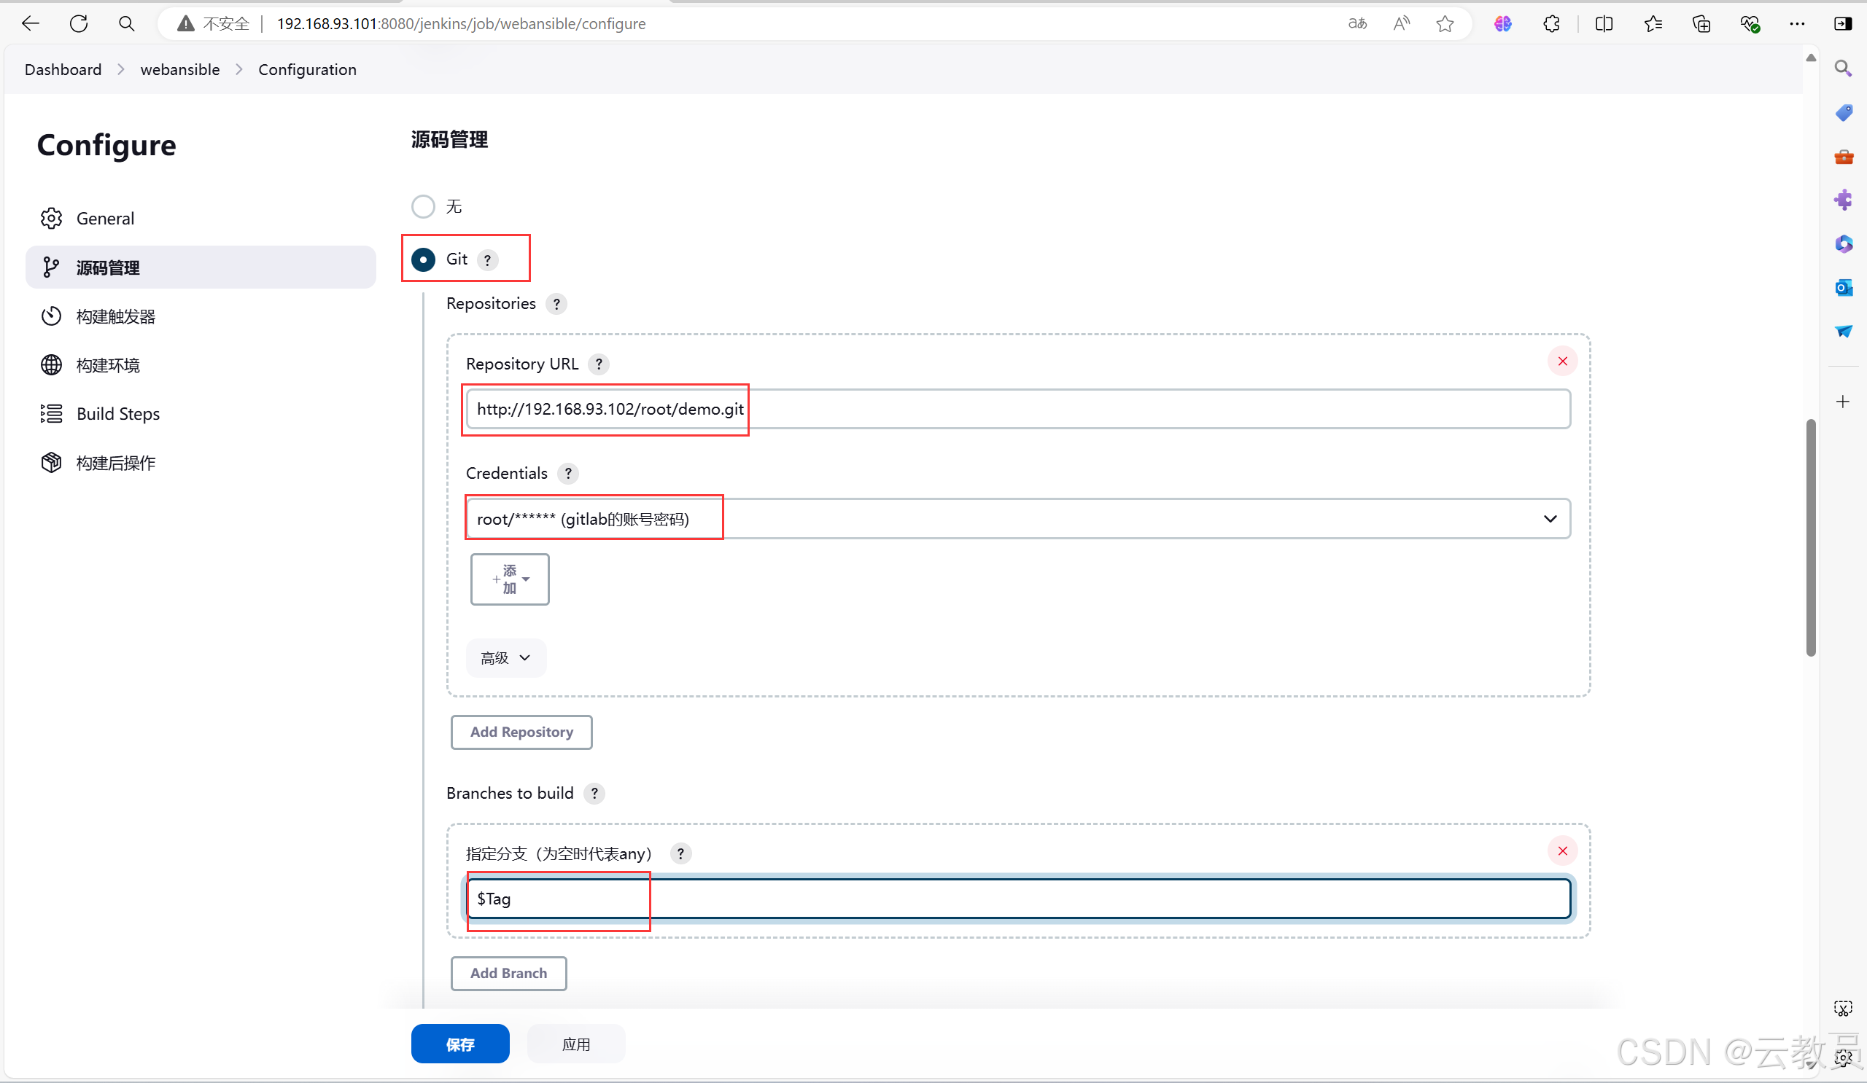This screenshot has height=1083, width=1867.
Task: Add page to favorites star icon
Action: 1445,24
